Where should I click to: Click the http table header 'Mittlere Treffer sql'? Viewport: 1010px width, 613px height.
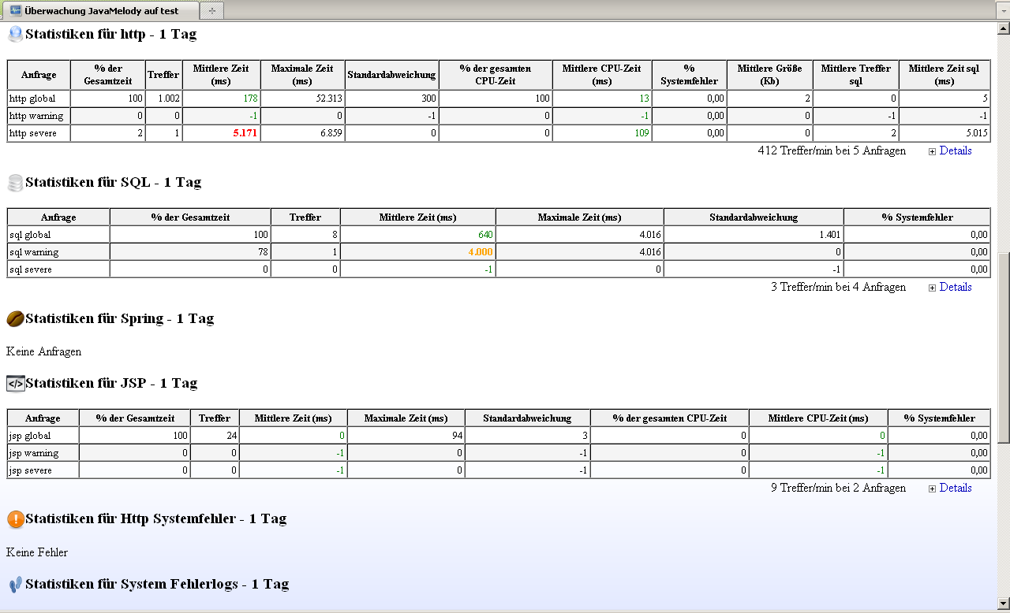[855, 75]
